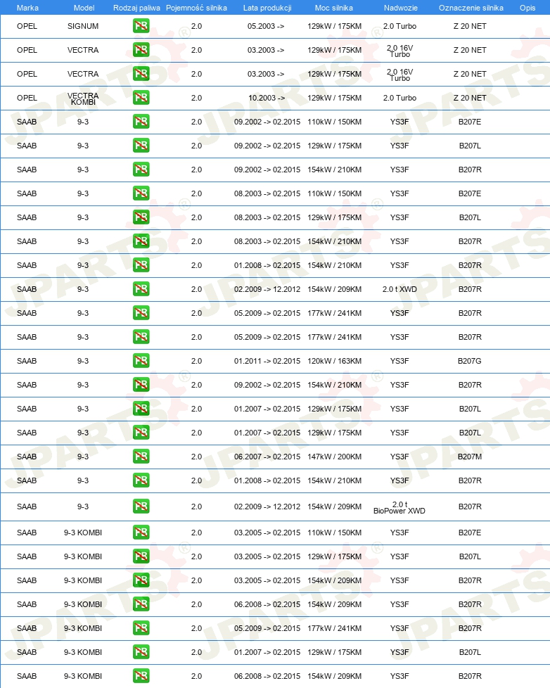
Task: Click the 147kW / 200KM power cell
Action: 335,457
